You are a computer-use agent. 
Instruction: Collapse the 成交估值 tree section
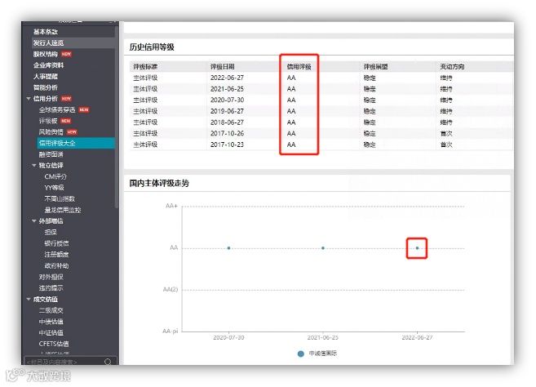point(29,299)
